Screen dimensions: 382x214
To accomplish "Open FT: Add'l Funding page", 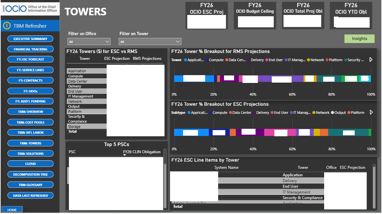I will (x=31, y=101).
